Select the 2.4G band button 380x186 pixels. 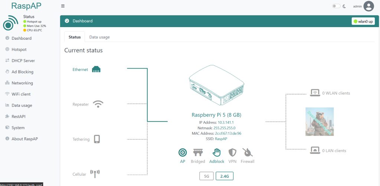pos(225,176)
